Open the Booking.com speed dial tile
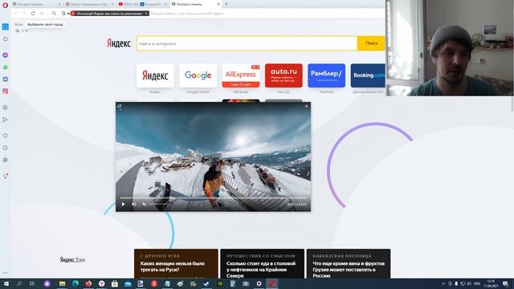 pos(368,75)
